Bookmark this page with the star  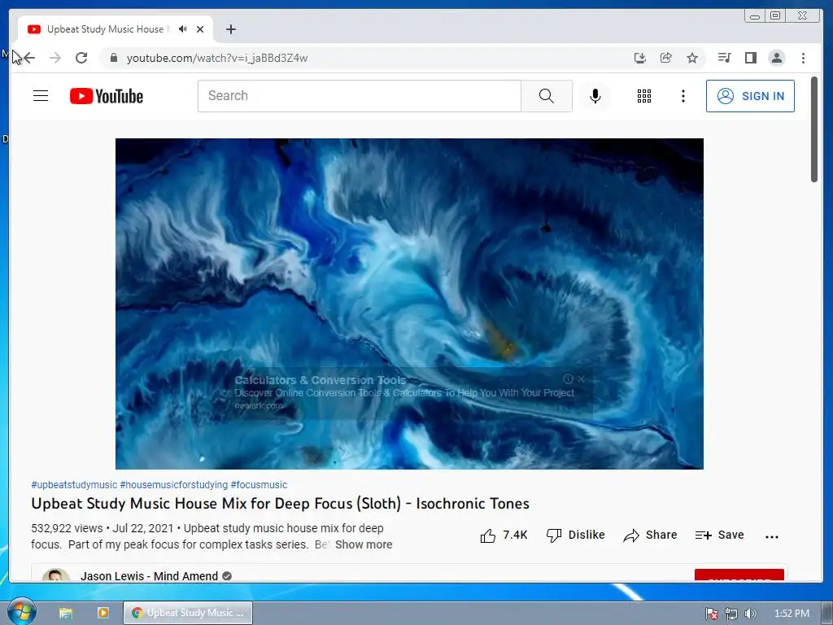point(692,58)
